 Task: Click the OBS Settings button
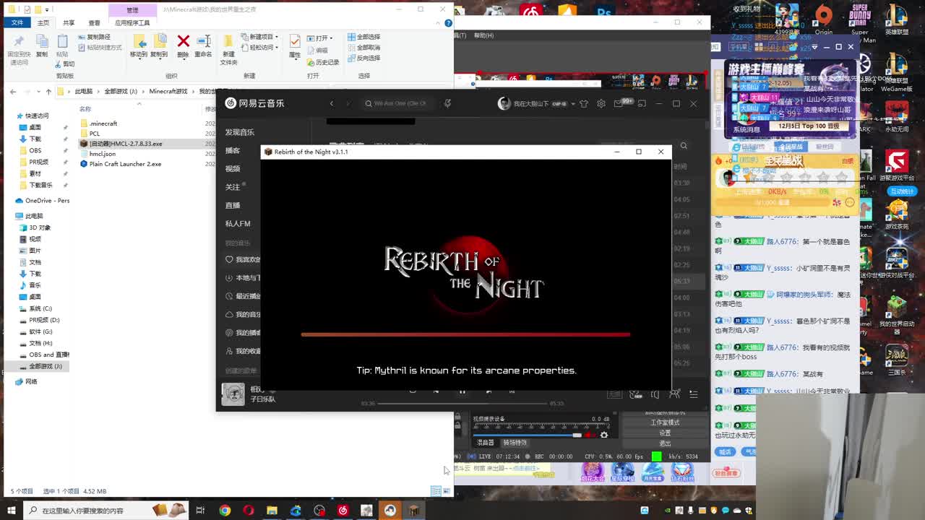click(x=665, y=433)
